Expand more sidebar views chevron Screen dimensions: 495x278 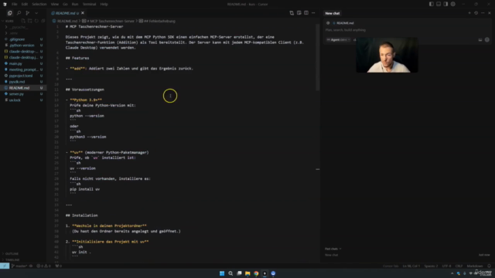pyautogui.click(x=36, y=13)
